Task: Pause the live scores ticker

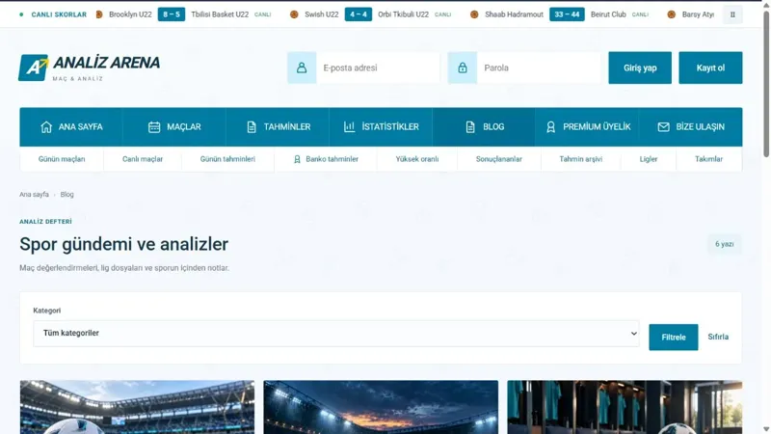Action: pyautogui.click(x=732, y=14)
